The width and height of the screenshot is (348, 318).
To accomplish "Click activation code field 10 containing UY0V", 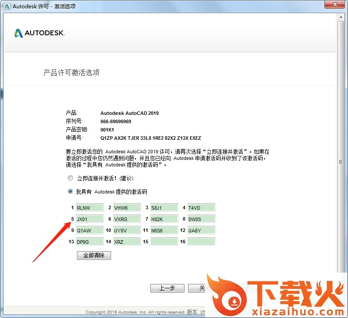I will pyautogui.click(x=127, y=230).
